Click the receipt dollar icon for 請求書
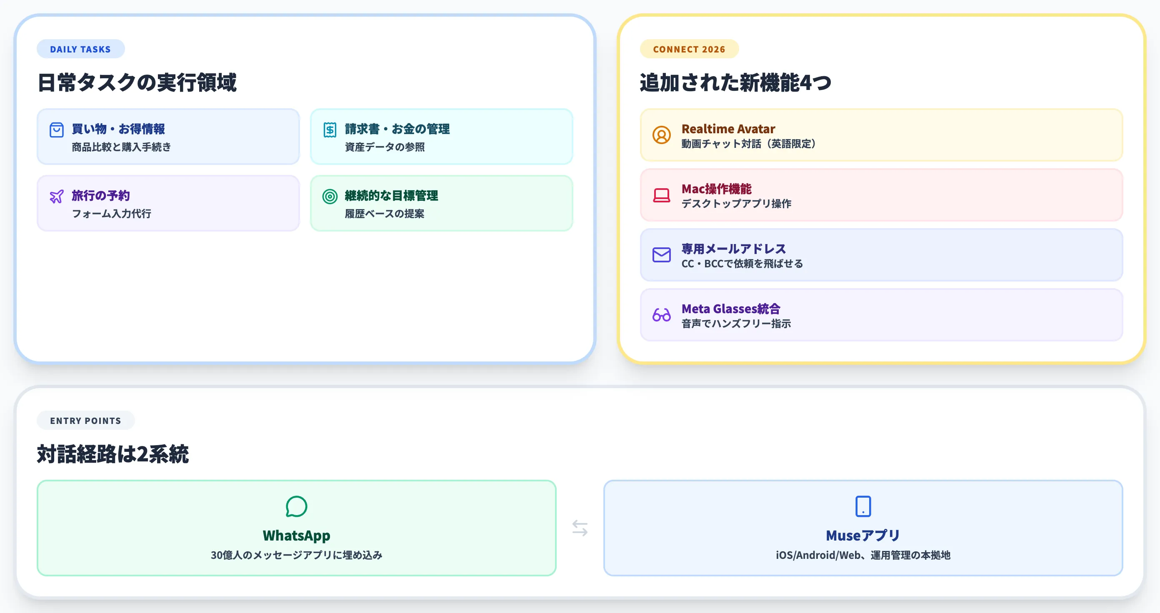The height and width of the screenshot is (613, 1160). pyautogui.click(x=330, y=130)
